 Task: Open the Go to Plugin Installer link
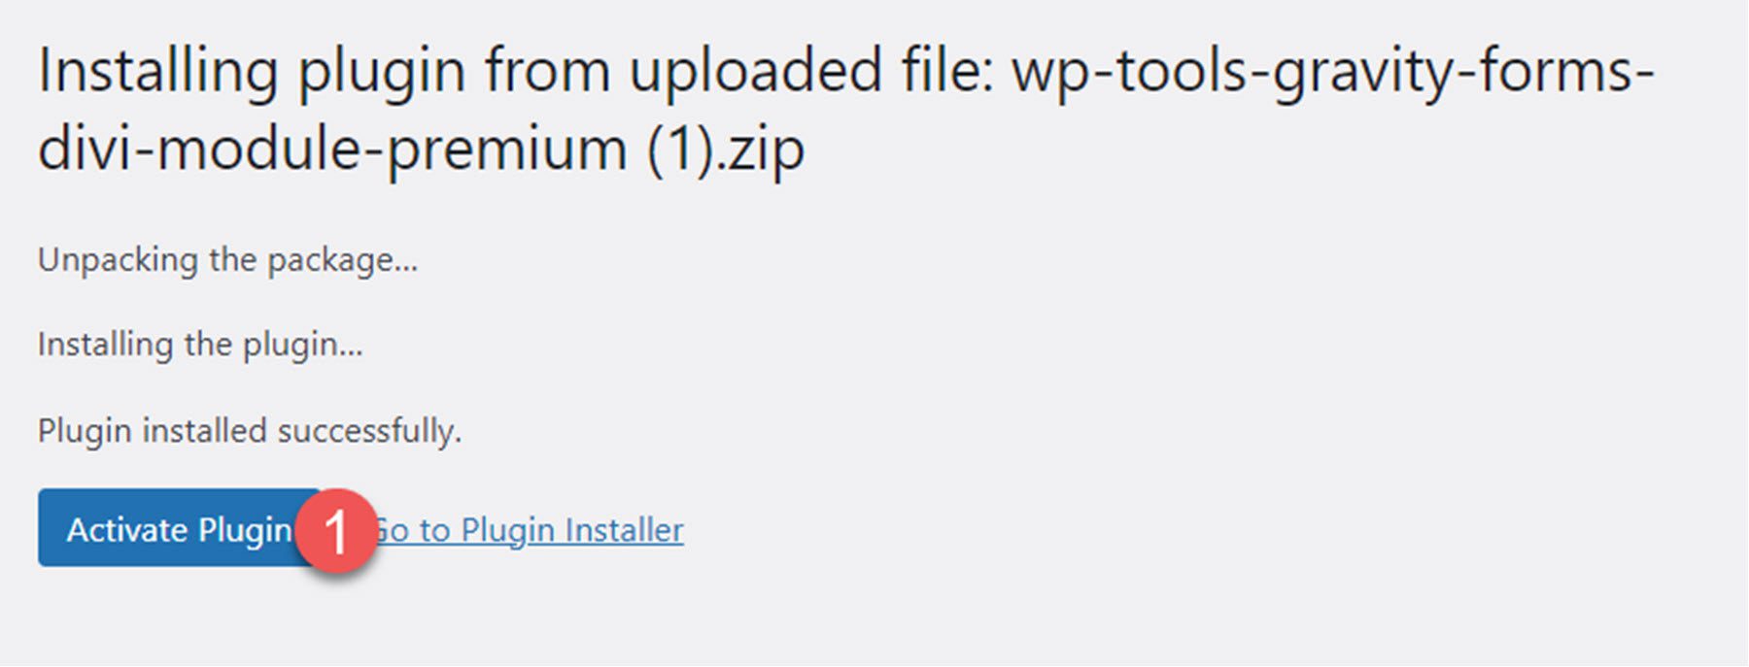pyautogui.click(x=544, y=530)
